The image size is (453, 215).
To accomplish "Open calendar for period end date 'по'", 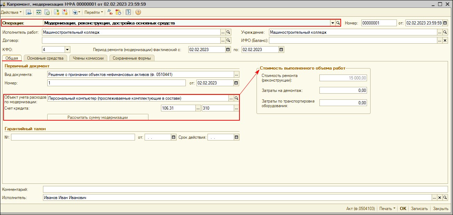I will [281, 50].
